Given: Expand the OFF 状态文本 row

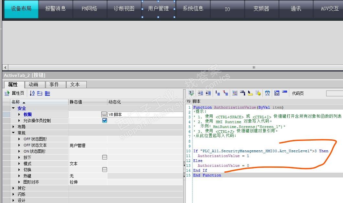Looking at the screenshot, I should [x=19, y=145].
